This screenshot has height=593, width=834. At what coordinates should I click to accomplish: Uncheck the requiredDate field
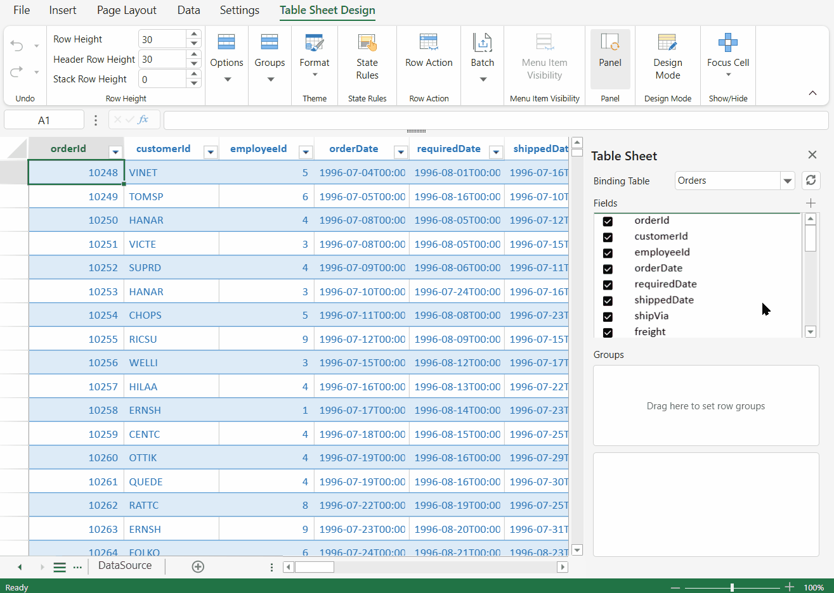point(608,285)
